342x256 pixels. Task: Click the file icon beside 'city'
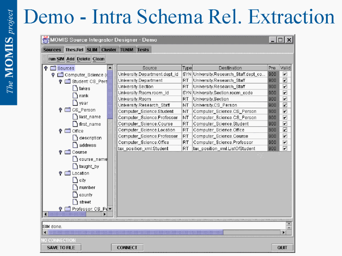[75, 180]
